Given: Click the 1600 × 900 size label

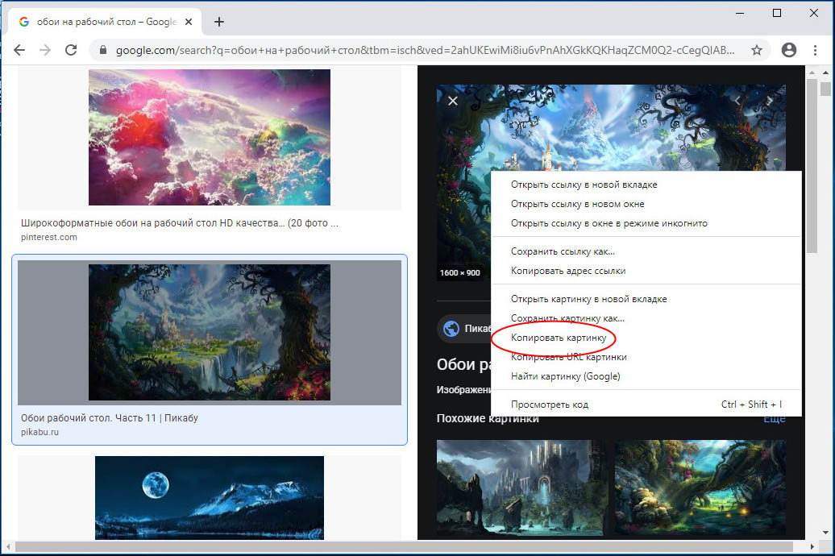Looking at the screenshot, I should 459,272.
